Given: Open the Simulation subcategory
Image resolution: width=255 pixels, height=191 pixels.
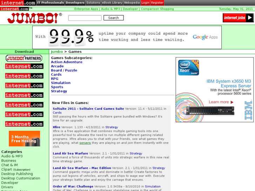Looking at the screenshot, I should tap(61, 83).
